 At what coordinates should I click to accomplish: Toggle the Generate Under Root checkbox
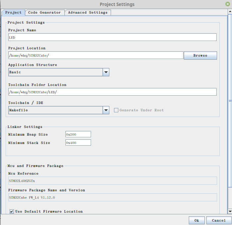pyautogui.click(x=116, y=110)
